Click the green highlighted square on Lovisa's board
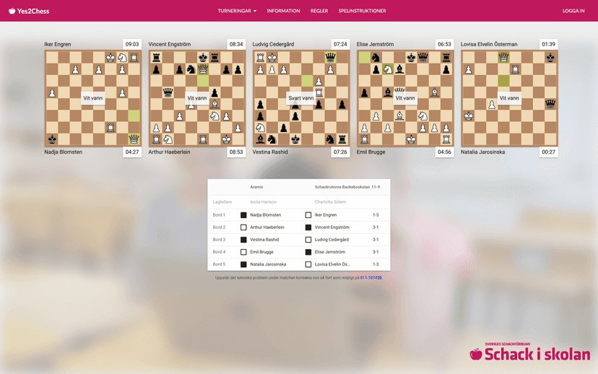Viewport: 598px width, 374px height. 503,81
